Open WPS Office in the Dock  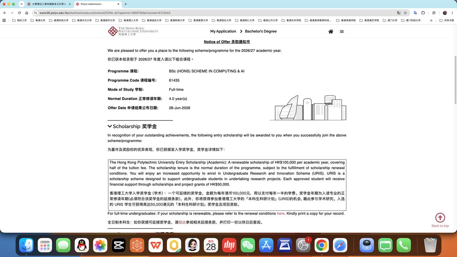[155, 245]
